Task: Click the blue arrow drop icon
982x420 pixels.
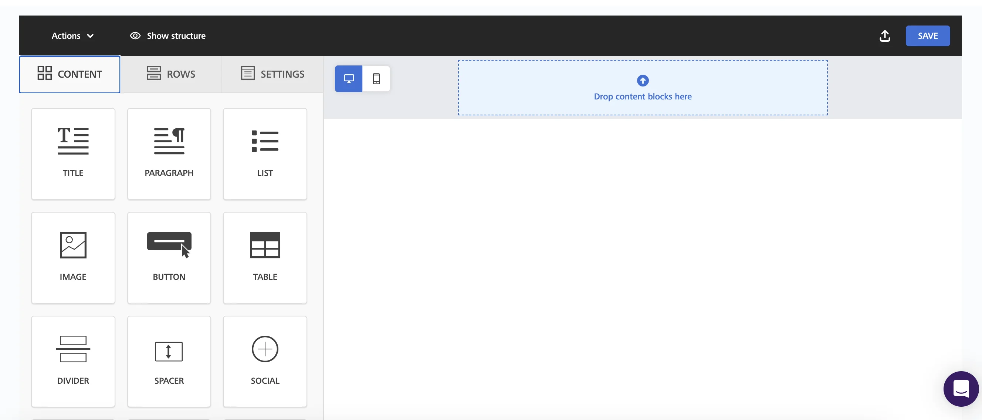Action: tap(643, 81)
